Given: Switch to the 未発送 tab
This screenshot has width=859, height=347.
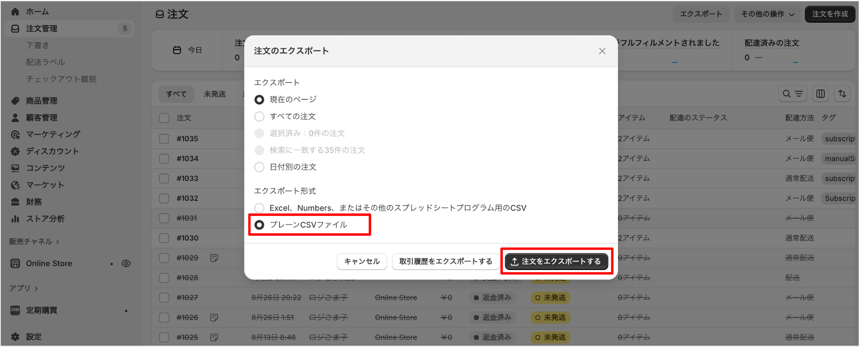Looking at the screenshot, I should (215, 94).
